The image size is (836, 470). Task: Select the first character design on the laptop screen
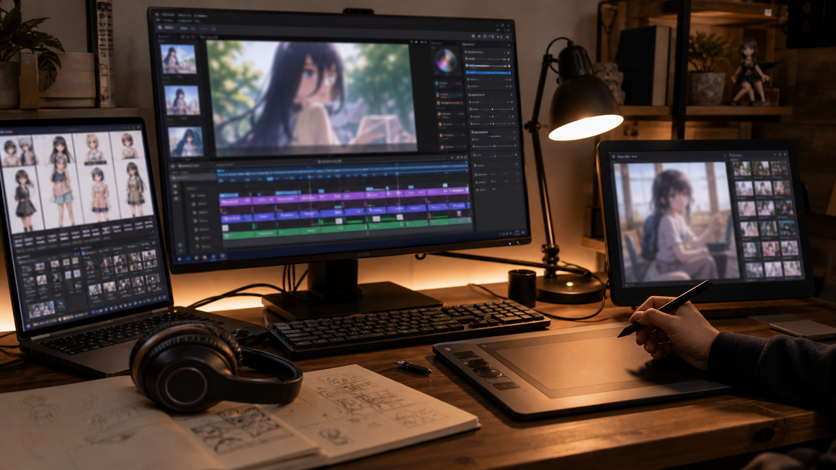tap(17, 151)
